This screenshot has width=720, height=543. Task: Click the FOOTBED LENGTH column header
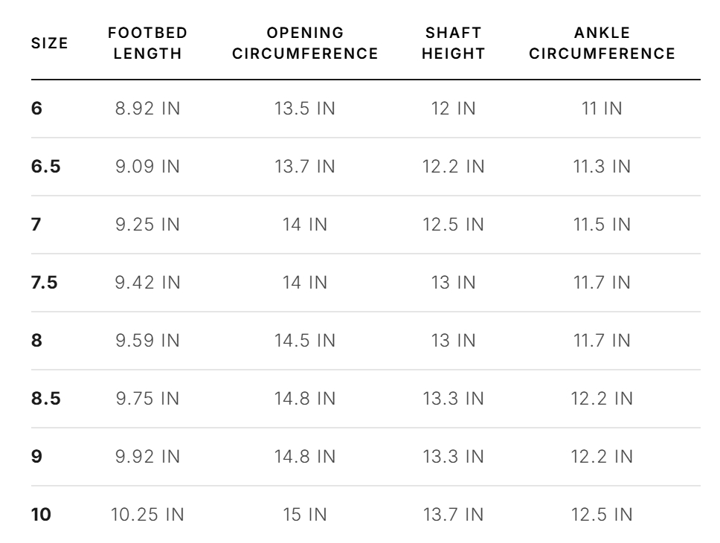(147, 43)
